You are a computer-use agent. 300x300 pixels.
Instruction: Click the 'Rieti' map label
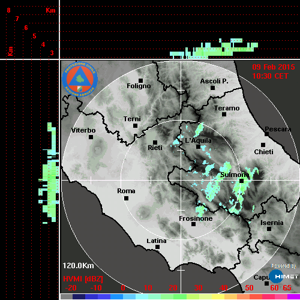pyautogui.click(x=155, y=148)
